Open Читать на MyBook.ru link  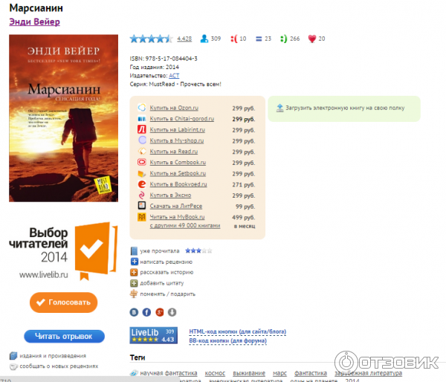pos(177,217)
